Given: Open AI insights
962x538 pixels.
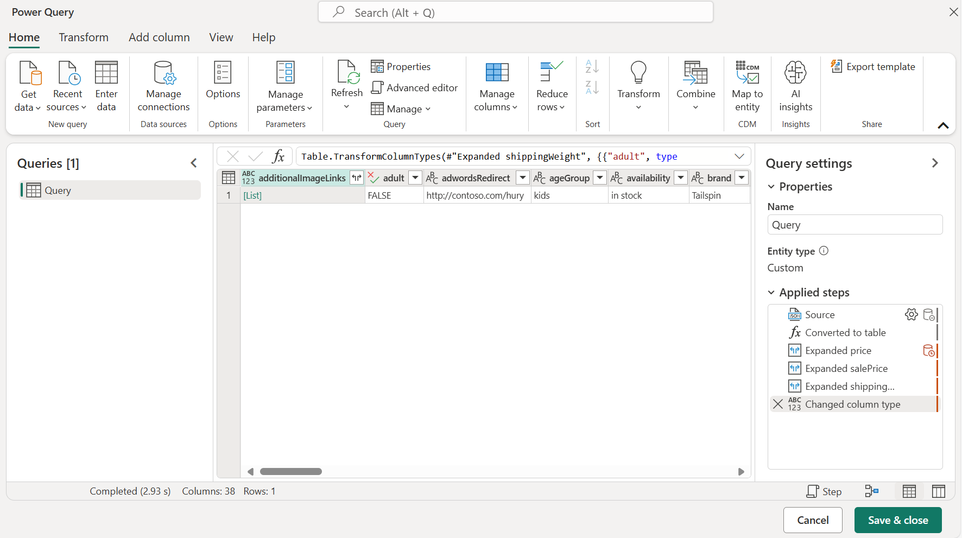Looking at the screenshot, I should pos(795,86).
